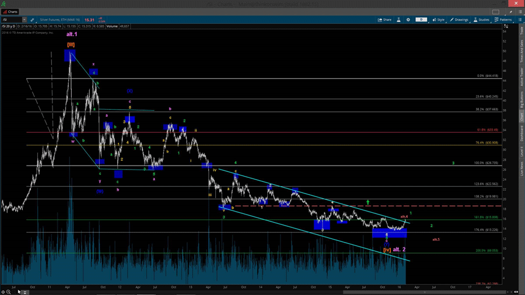525x295 pixels.
Task: Open the Drawings menu
Action: point(459,20)
